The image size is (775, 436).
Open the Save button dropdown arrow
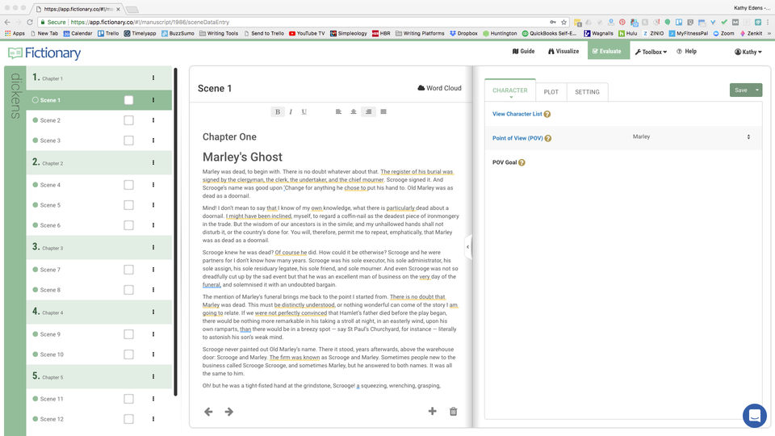pos(756,90)
